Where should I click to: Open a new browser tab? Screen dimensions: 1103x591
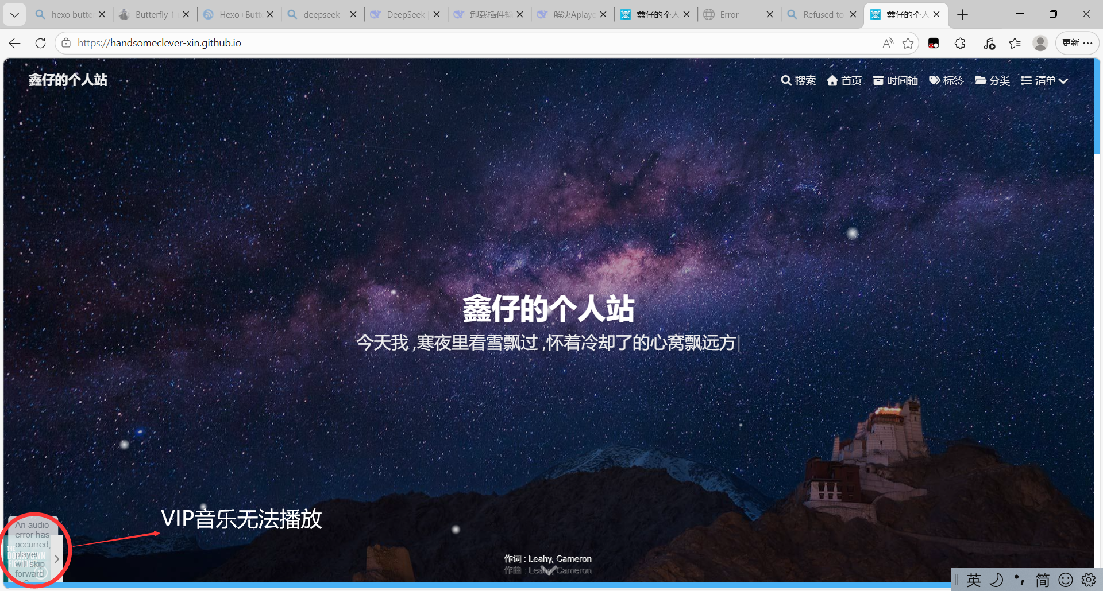click(x=963, y=15)
